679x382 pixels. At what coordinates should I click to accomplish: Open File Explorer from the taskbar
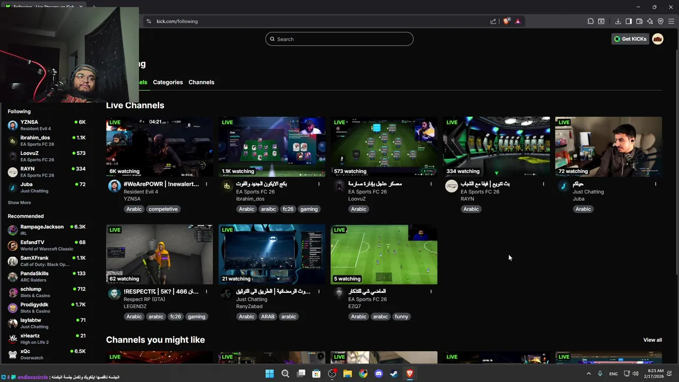[347, 374]
